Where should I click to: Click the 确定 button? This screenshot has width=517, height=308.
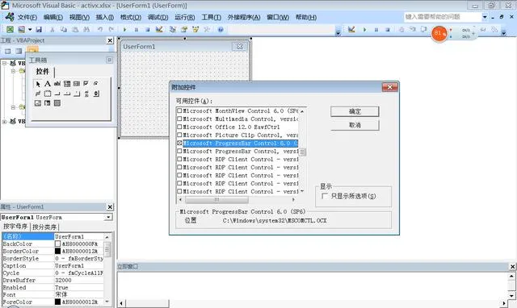point(355,111)
